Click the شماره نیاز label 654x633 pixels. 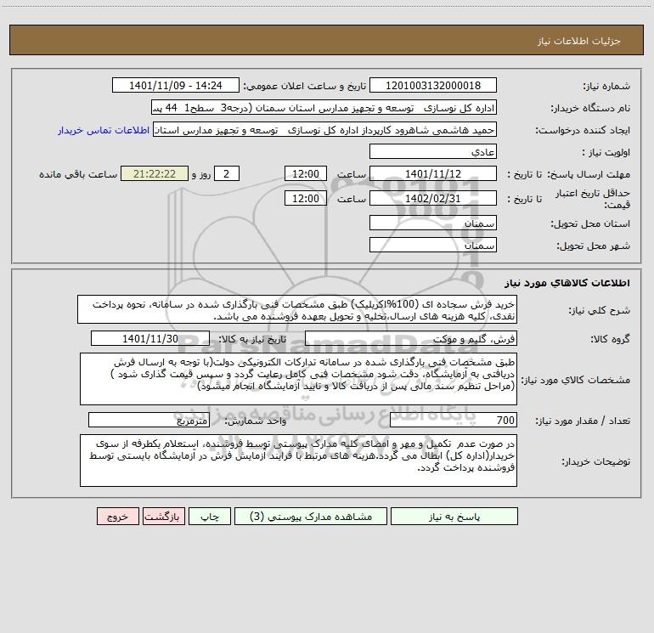(606, 86)
